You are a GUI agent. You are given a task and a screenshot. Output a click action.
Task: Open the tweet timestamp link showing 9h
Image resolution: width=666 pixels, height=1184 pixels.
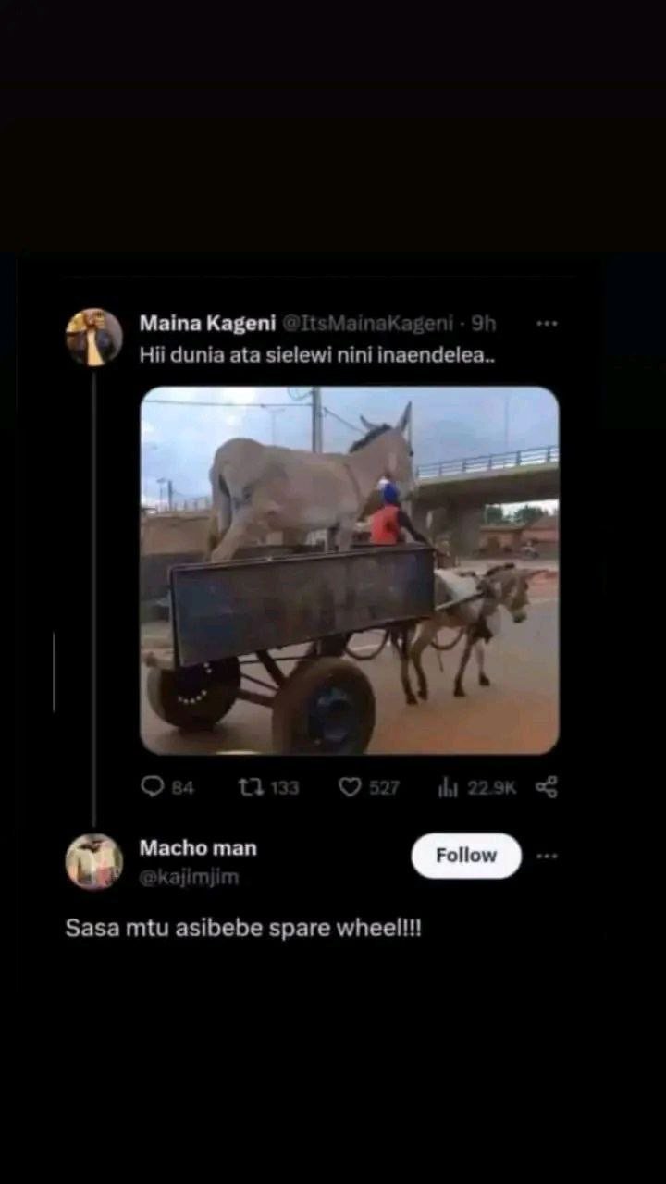(487, 323)
